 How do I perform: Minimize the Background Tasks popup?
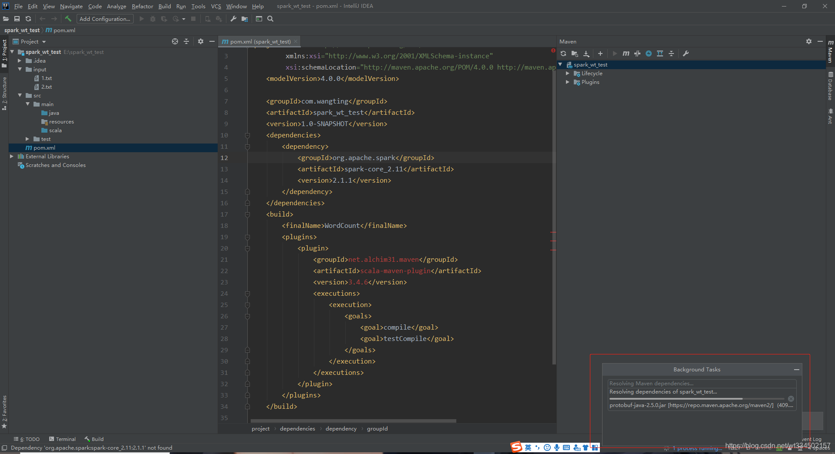tap(797, 370)
